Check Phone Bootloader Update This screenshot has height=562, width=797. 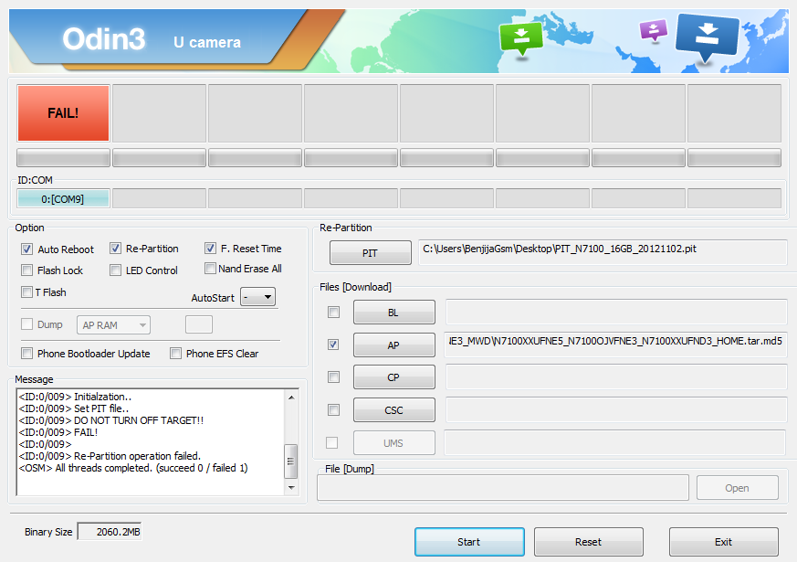[x=27, y=353]
